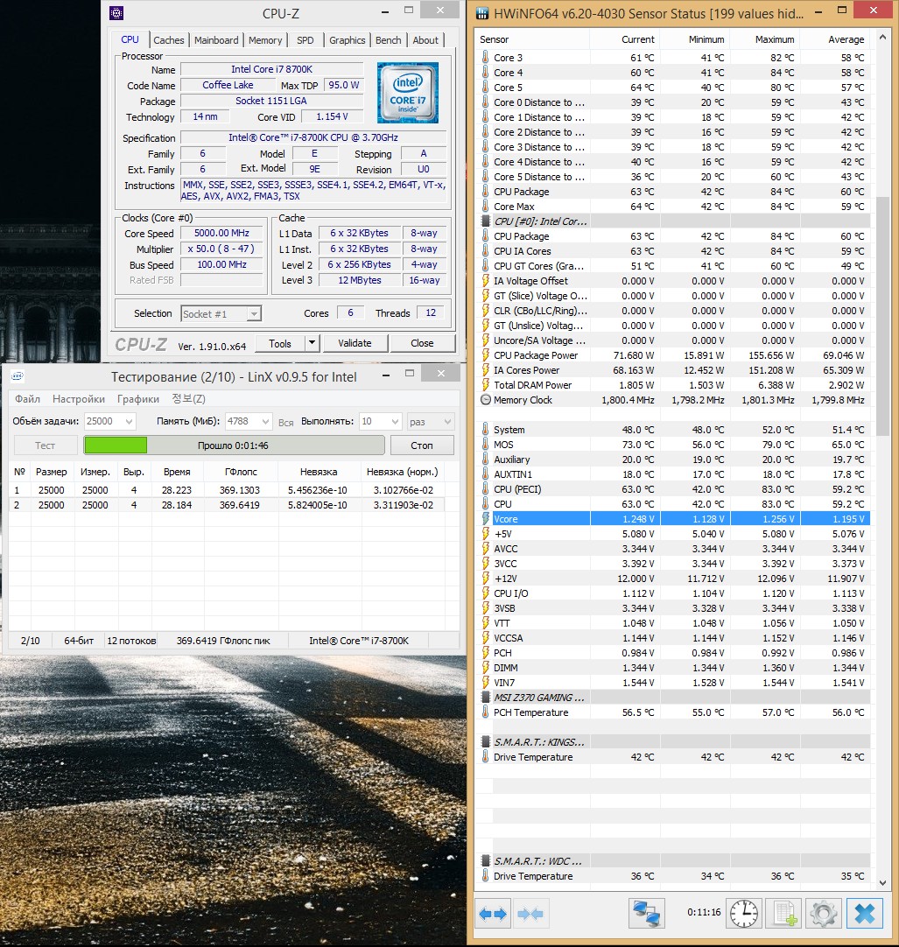This screenshot has height=947, width=899.
Task: Click HWiNFO log file export icon
Action: (x=783, y=913)
